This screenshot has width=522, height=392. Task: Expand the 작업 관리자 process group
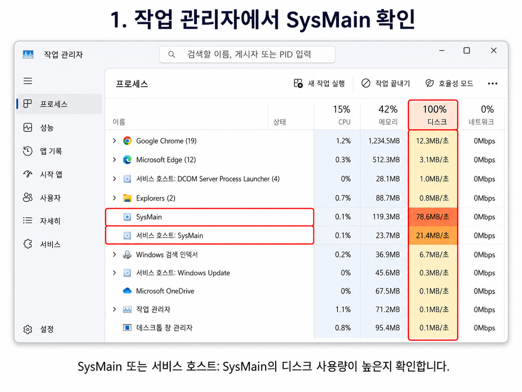click(115, 309)
